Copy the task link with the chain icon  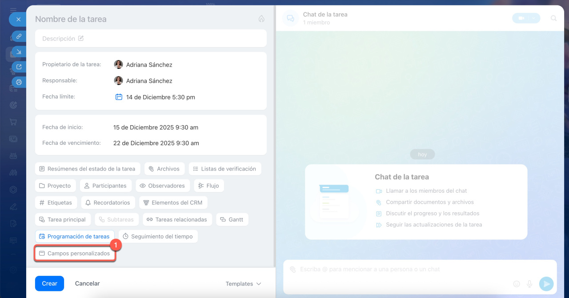[19, 36]
